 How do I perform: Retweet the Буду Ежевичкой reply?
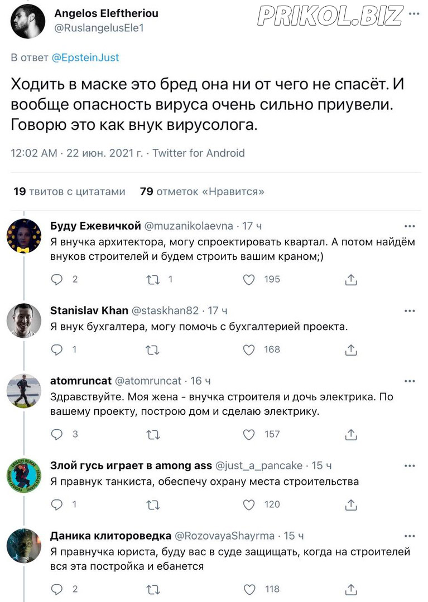(152, 279)
